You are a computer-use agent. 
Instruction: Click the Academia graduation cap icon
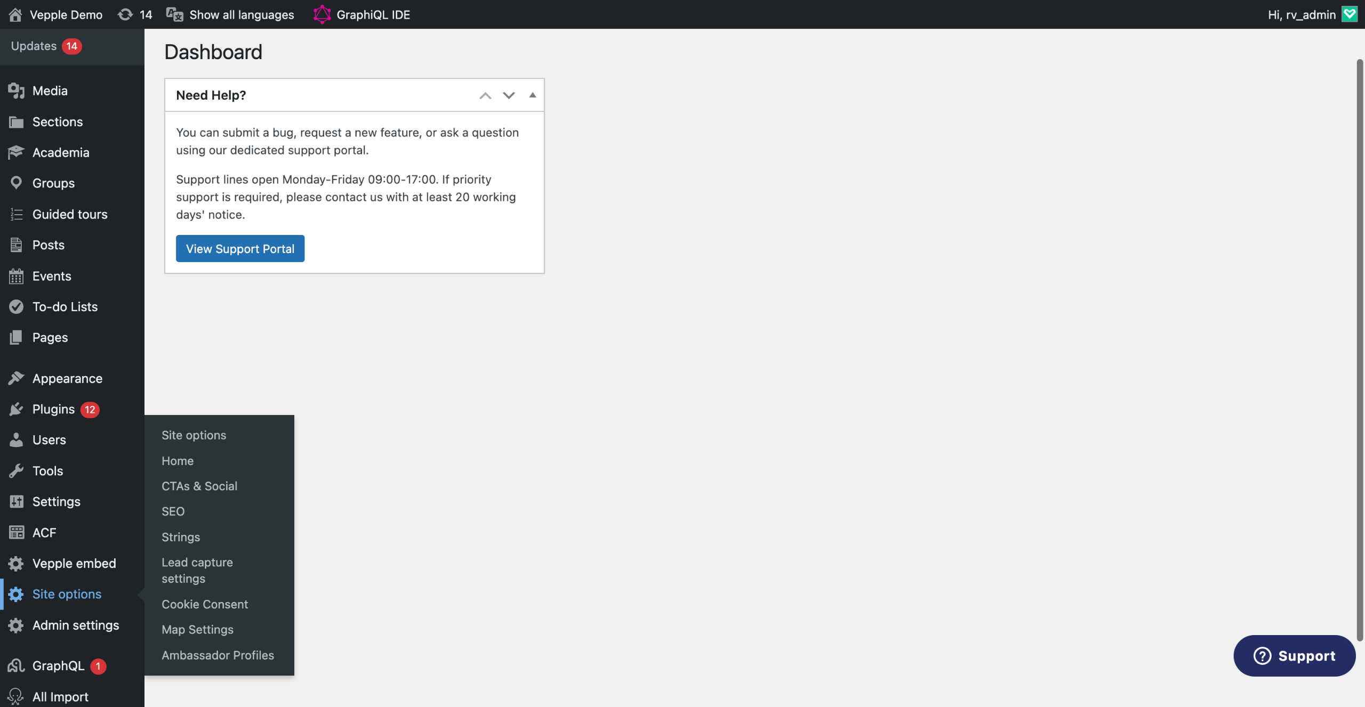point(16,152)
